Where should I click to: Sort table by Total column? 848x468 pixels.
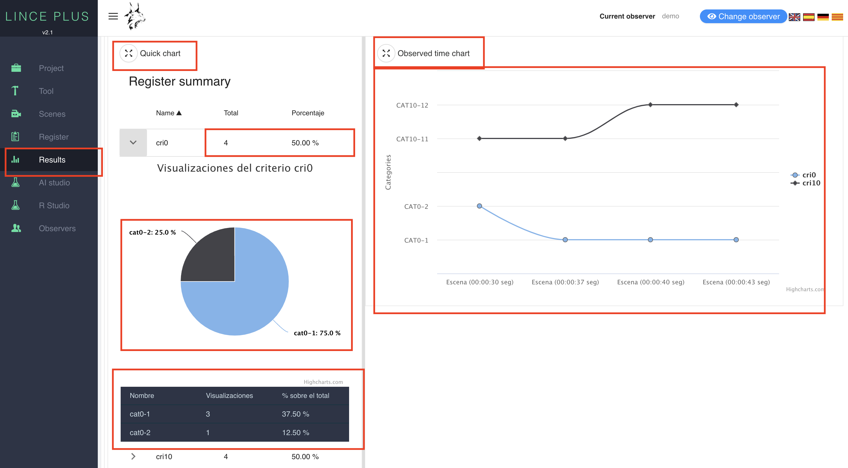pyautogui.click(x=231, y=113)
